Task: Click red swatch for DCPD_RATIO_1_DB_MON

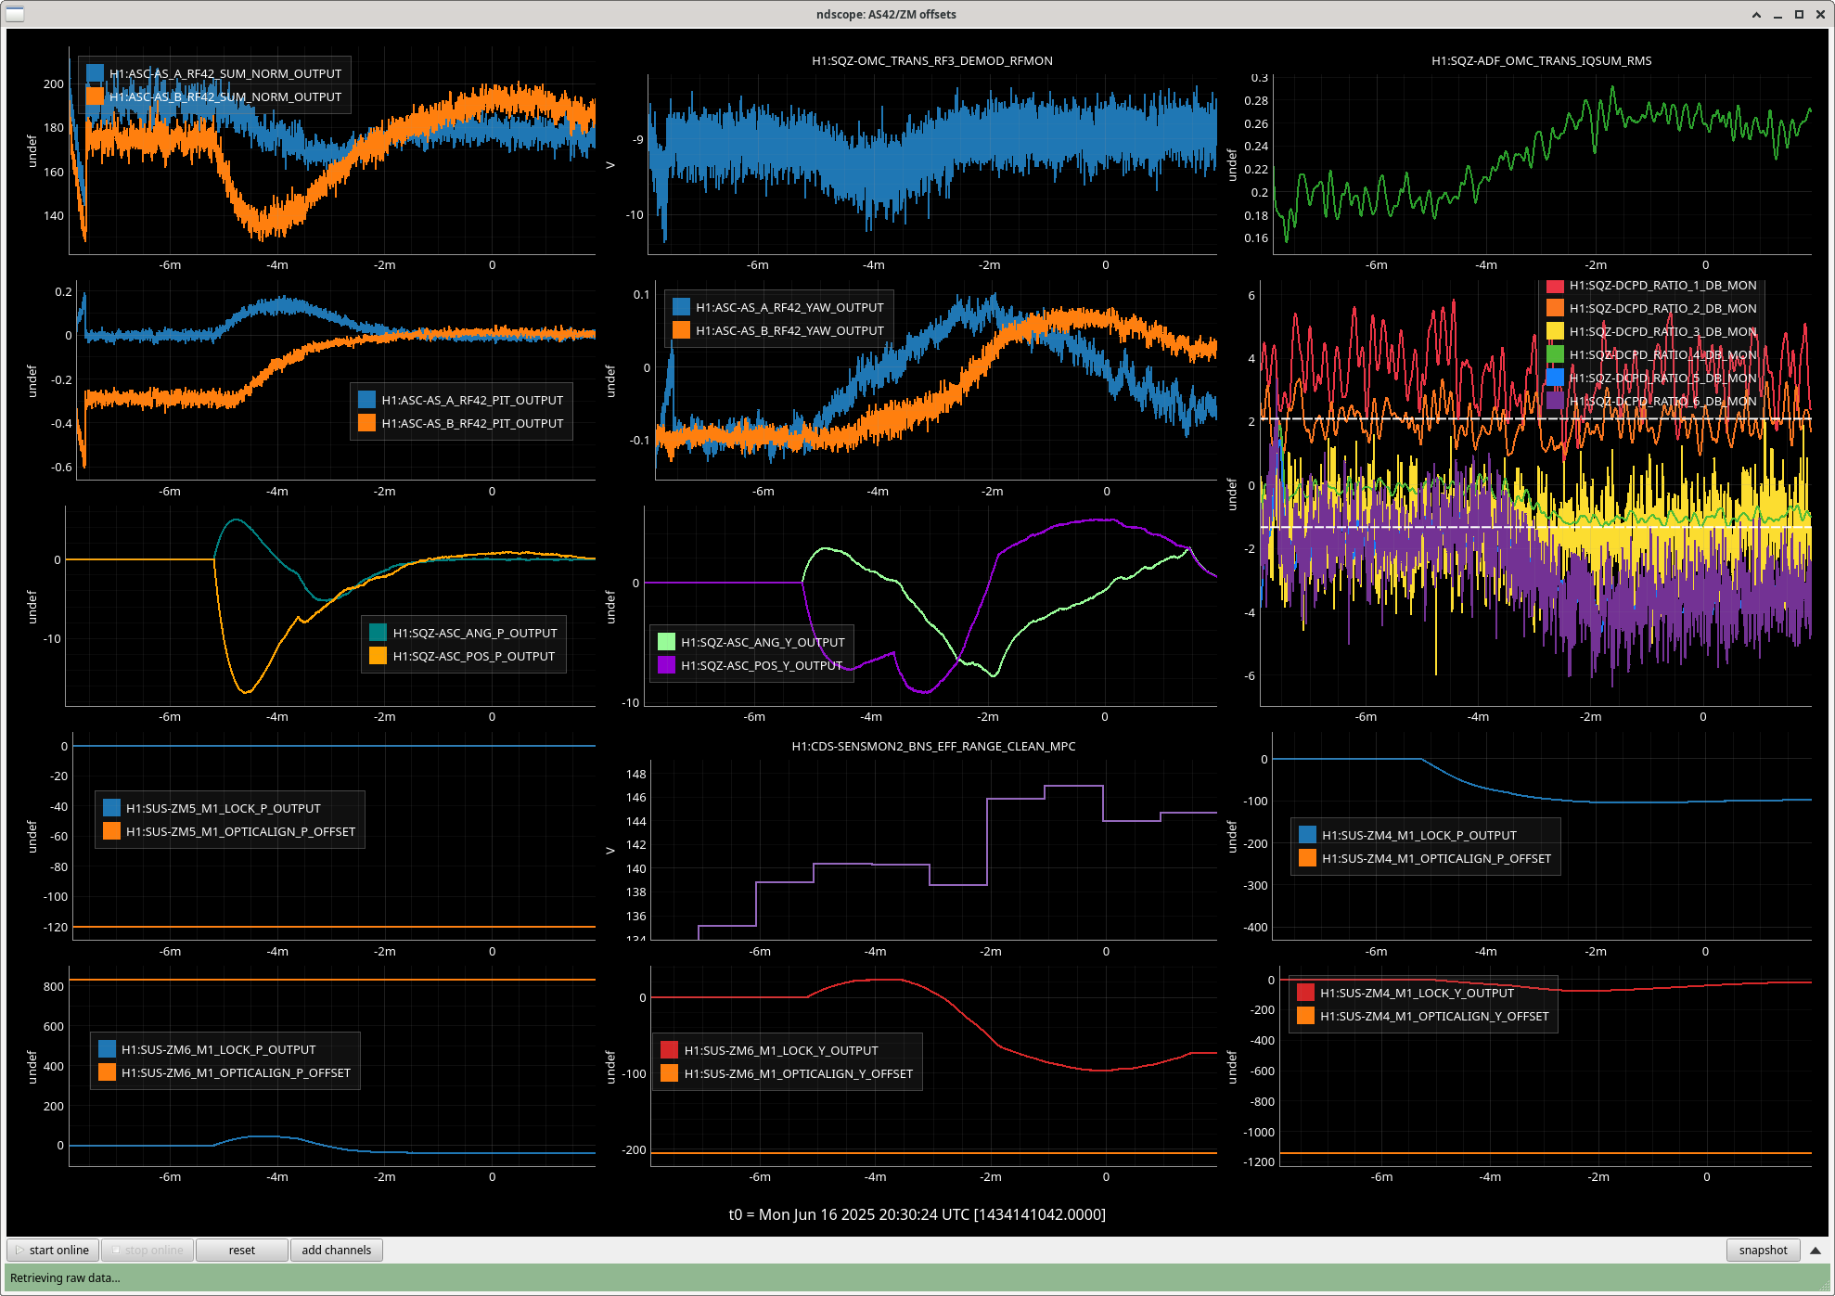Action: coord(1556,286)
